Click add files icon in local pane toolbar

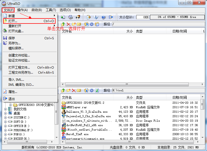(x=86, y=91)
